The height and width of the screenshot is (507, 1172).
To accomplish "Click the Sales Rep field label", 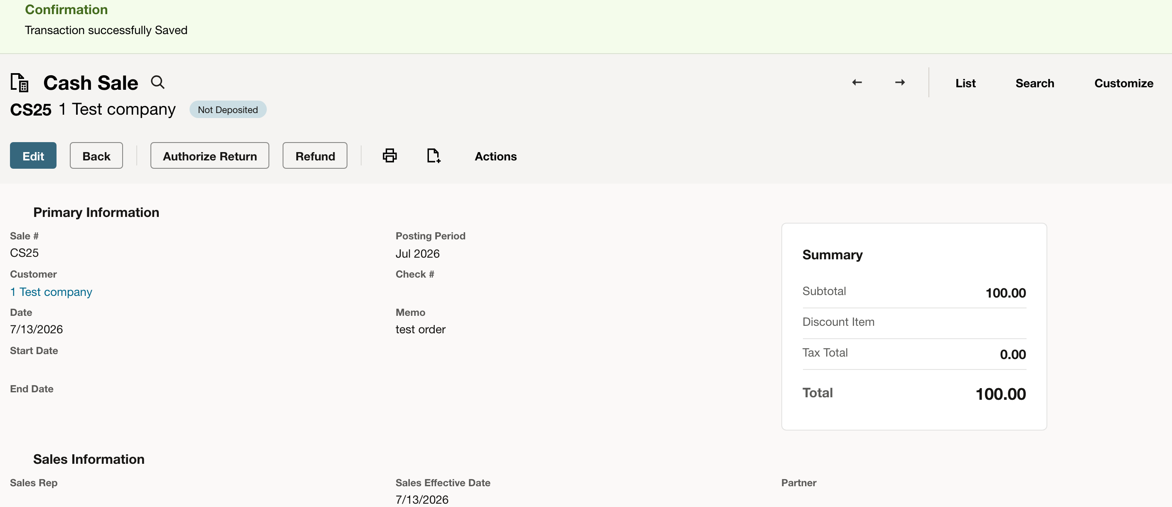I will [34, 482].
